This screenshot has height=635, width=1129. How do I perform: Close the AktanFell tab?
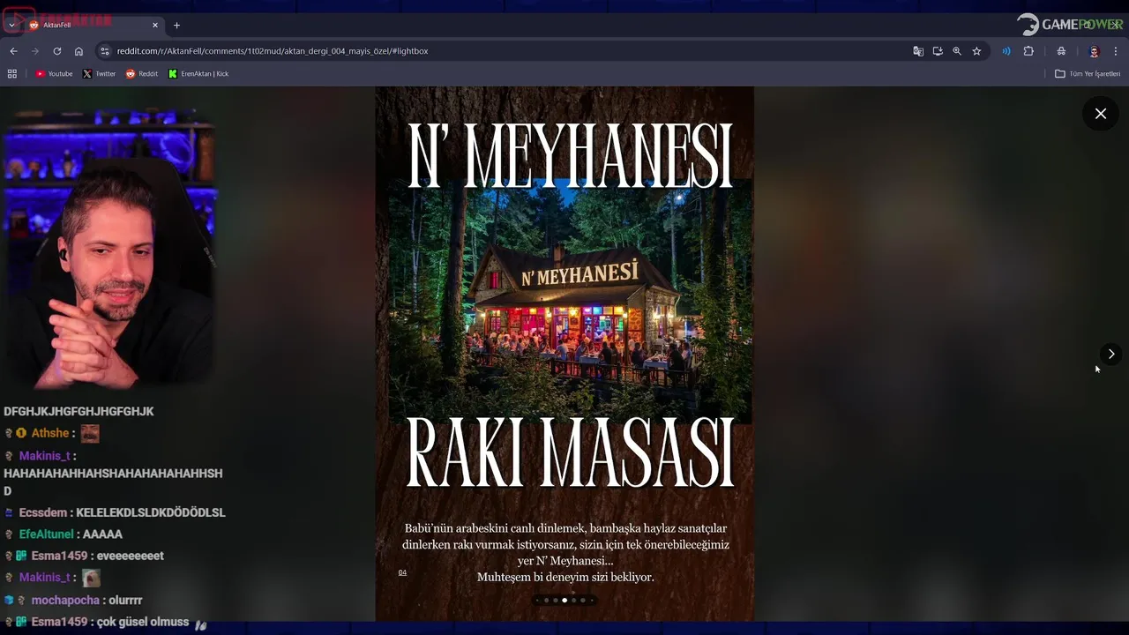[x=155, y=25]
